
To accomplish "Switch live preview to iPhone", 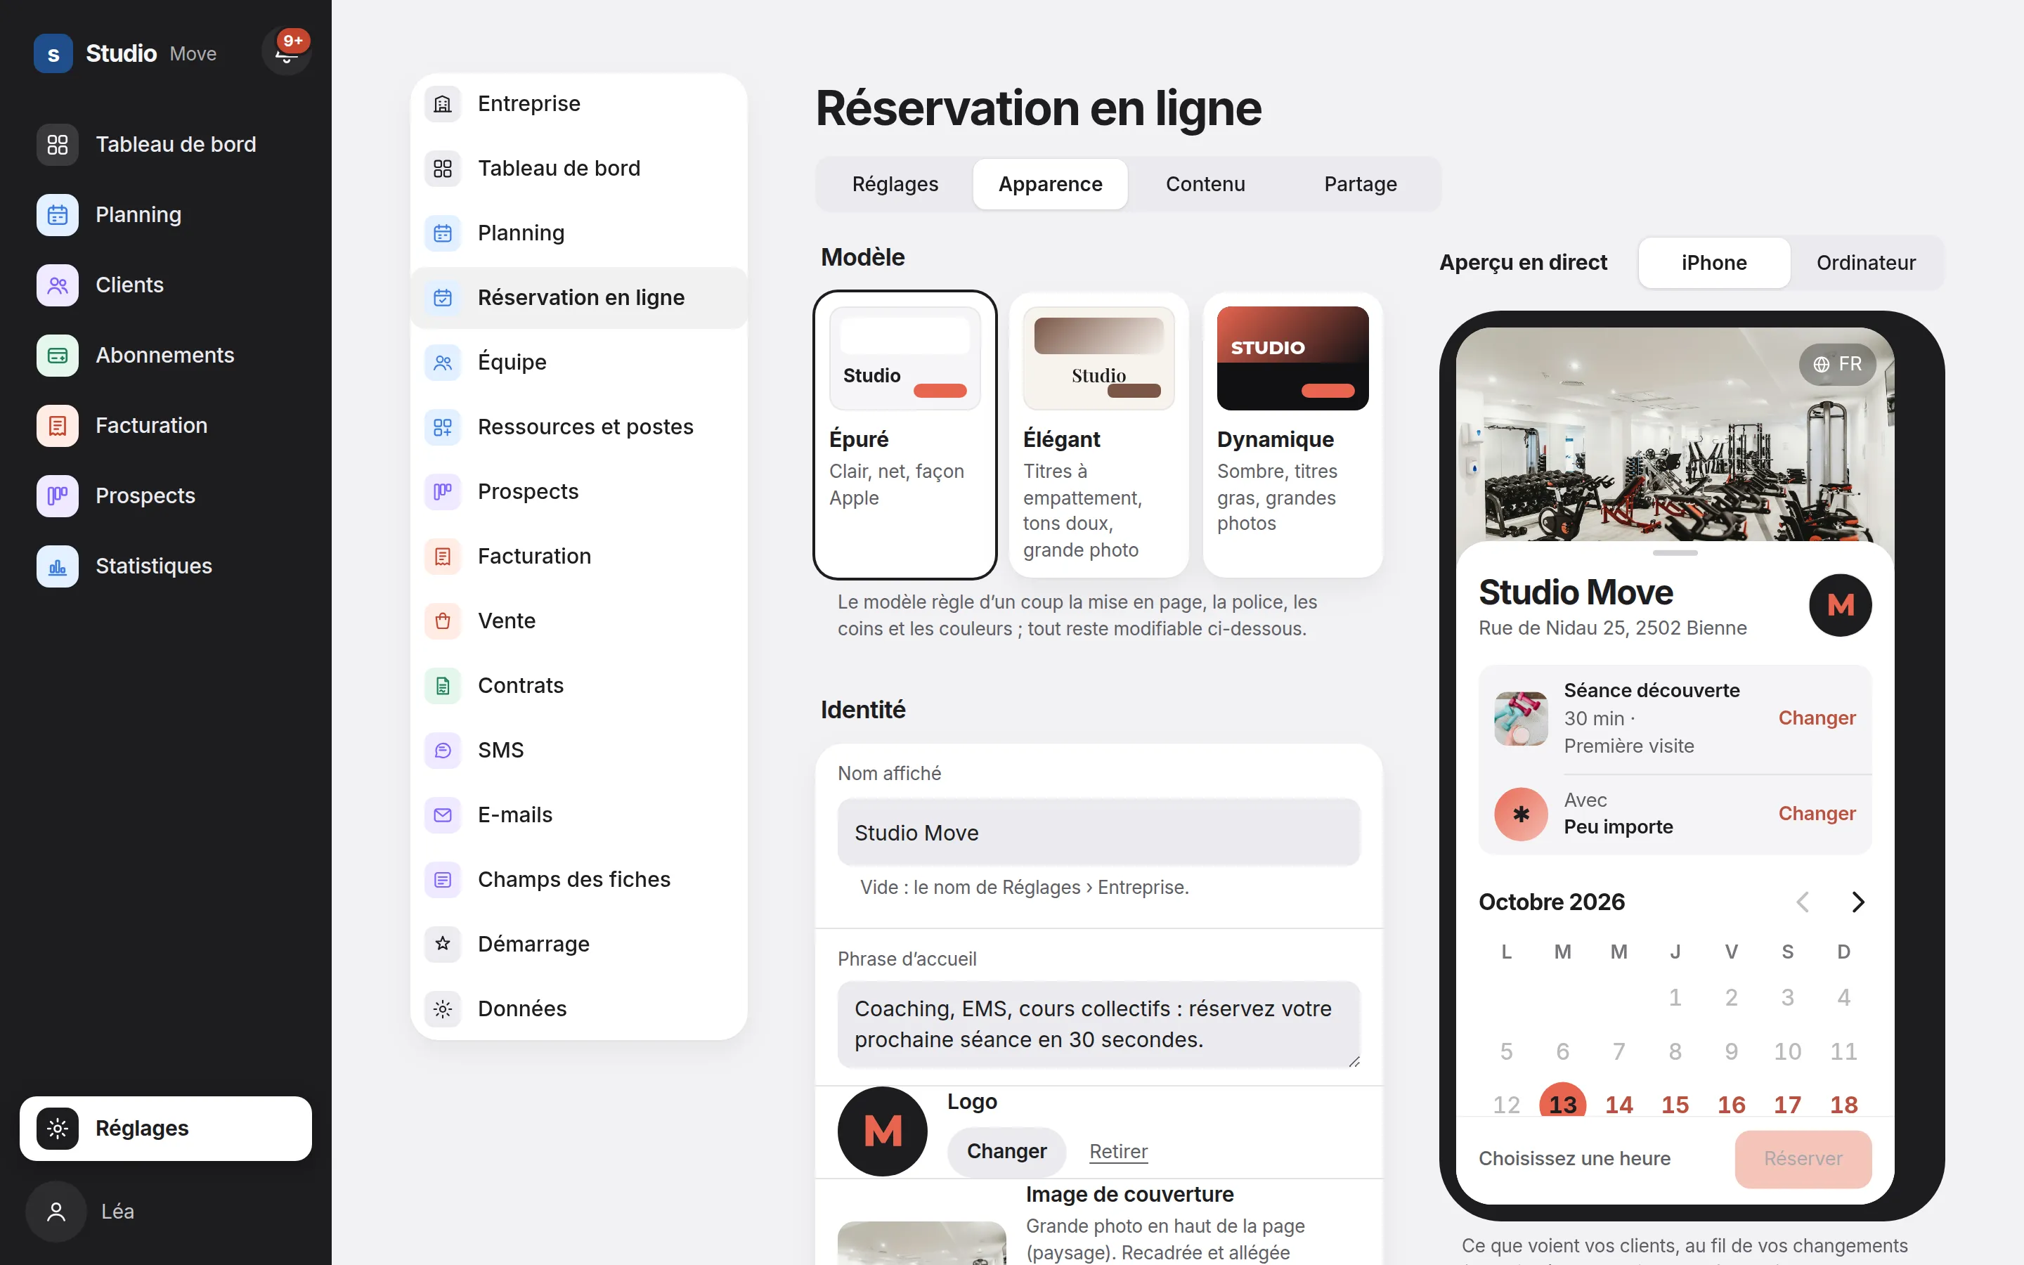I will point(1713,263).
